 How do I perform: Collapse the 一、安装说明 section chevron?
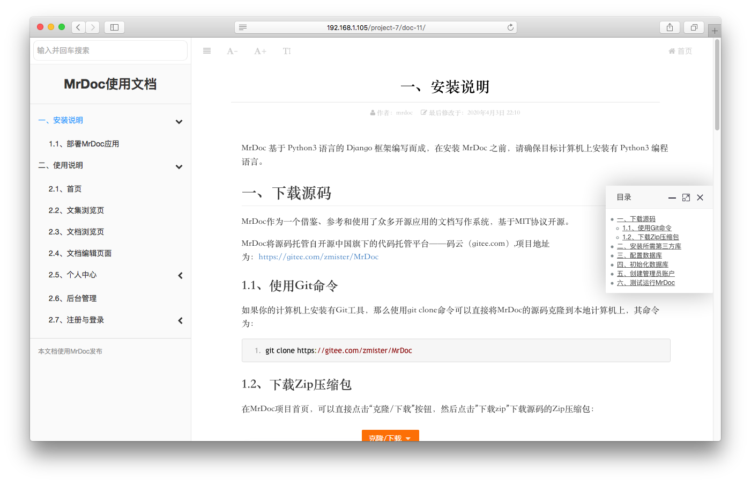[179, 122]
